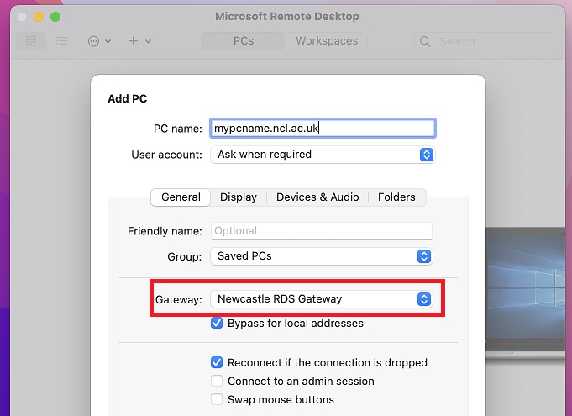Click the yellow minimize window button

39,17
